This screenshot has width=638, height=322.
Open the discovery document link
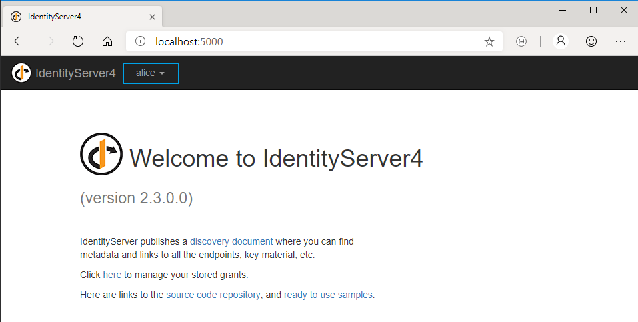[x=231, y=241]
